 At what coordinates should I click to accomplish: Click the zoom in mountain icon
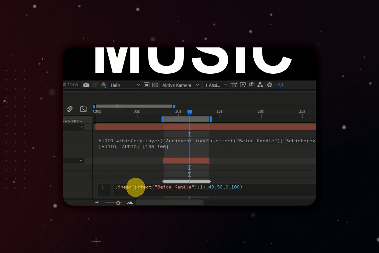coord(130,203)
